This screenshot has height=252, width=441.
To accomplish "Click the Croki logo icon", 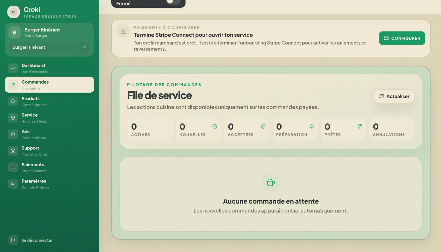I will pos(14,12).
